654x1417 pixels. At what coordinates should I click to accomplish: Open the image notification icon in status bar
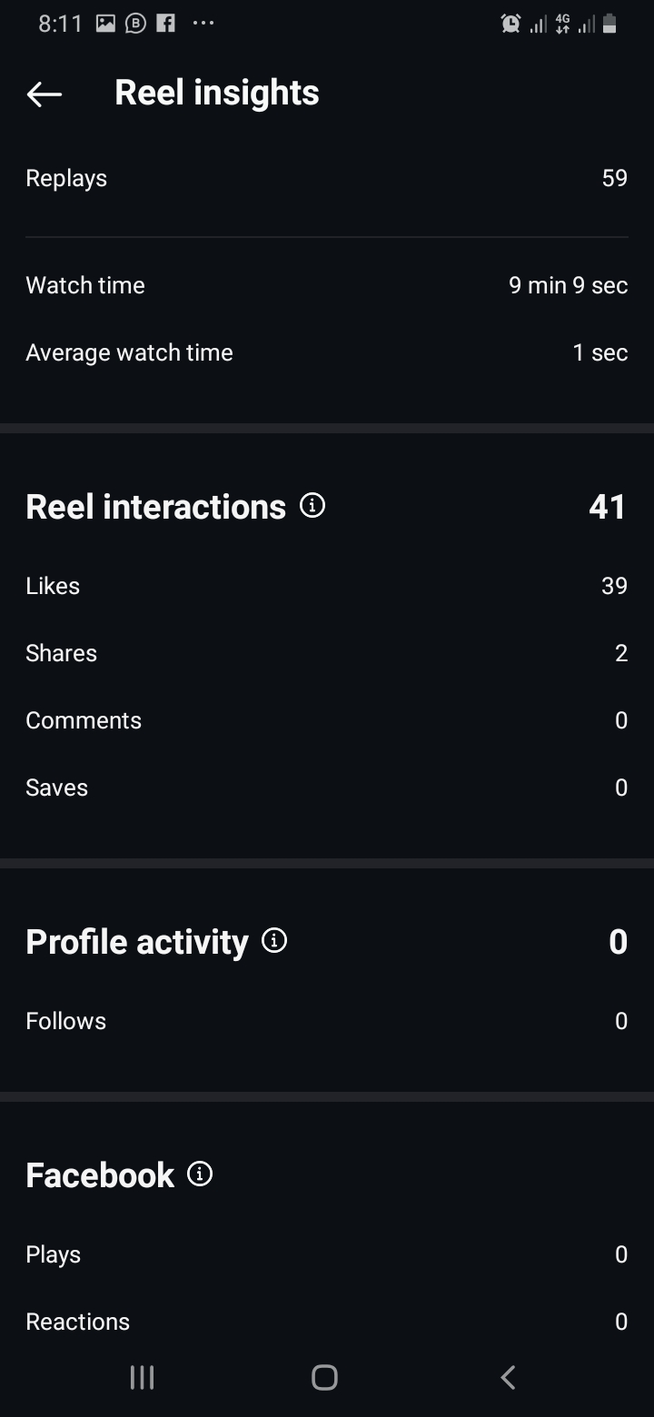click(105, 25)
